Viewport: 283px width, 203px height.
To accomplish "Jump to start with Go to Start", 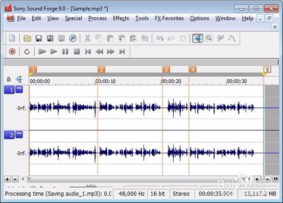I will coord(88,52).
